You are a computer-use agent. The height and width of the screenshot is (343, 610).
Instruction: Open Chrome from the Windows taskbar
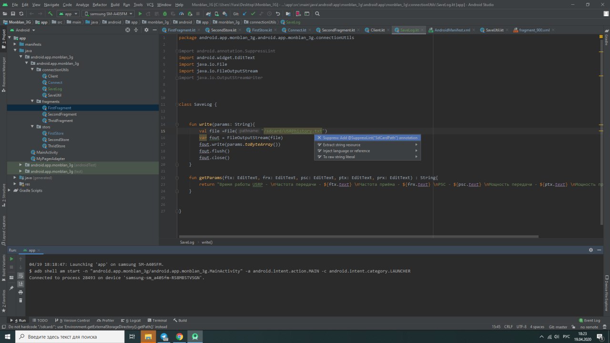179,336
